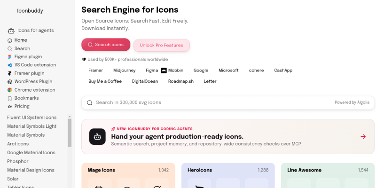This screenshot has height=188, width=376.
Task: Click the Google brand name
Action: tap(201, 70)
